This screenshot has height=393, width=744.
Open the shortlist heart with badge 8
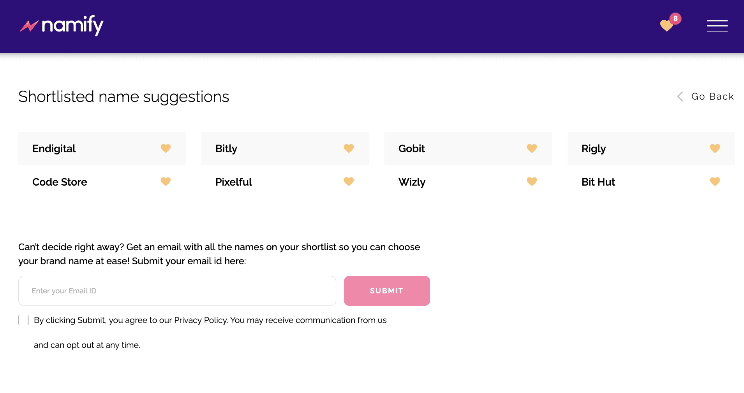click(x=669, y=24)
